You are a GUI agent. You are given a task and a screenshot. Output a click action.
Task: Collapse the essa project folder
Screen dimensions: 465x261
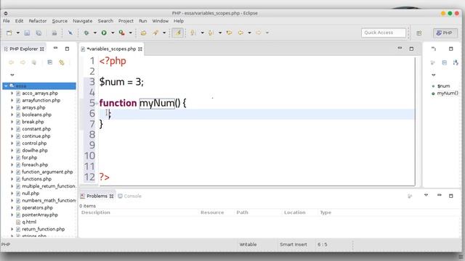6,86
